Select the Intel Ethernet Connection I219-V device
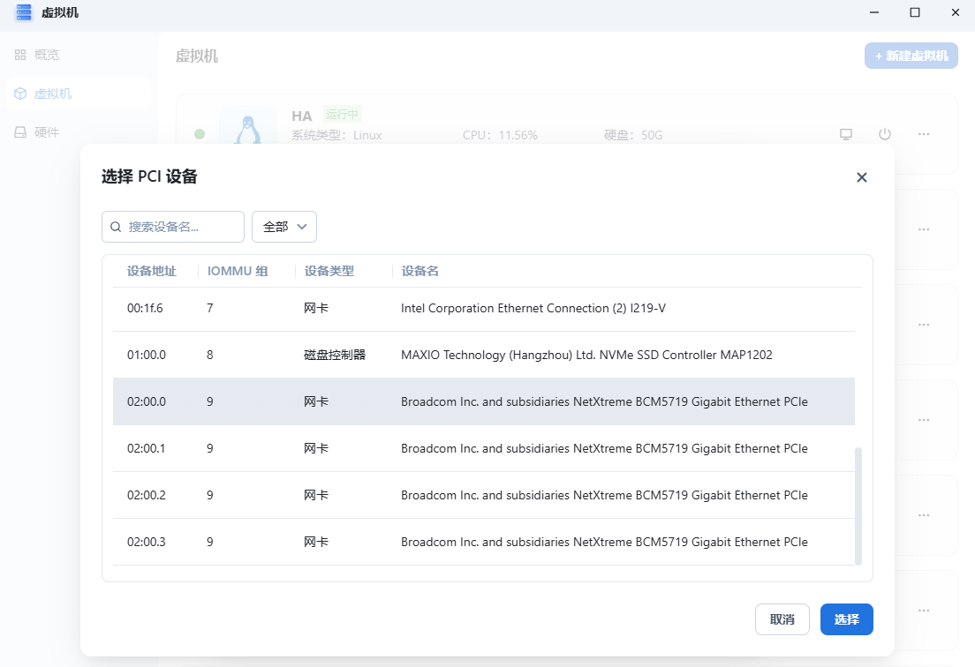Image resolution: width=975 pixels, height=667 pixels. pos(484,309)
